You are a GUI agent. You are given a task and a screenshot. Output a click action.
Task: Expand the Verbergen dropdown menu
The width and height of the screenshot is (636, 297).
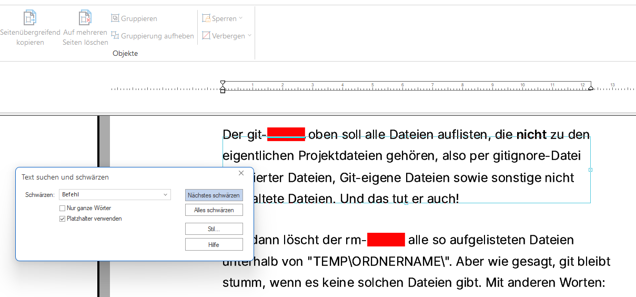pos(249,36)
